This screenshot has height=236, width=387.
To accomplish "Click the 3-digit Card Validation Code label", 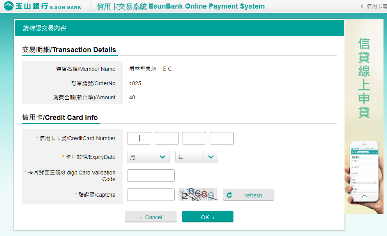I will [x=72, y=176].
